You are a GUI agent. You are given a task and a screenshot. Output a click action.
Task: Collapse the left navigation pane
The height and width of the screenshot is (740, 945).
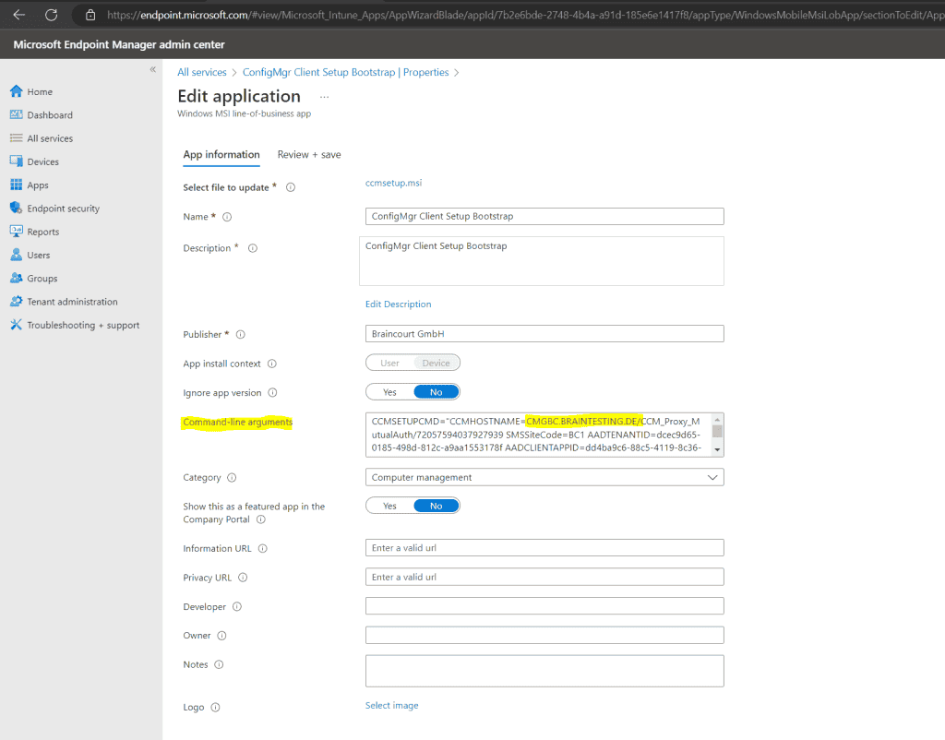coord(152,68)
